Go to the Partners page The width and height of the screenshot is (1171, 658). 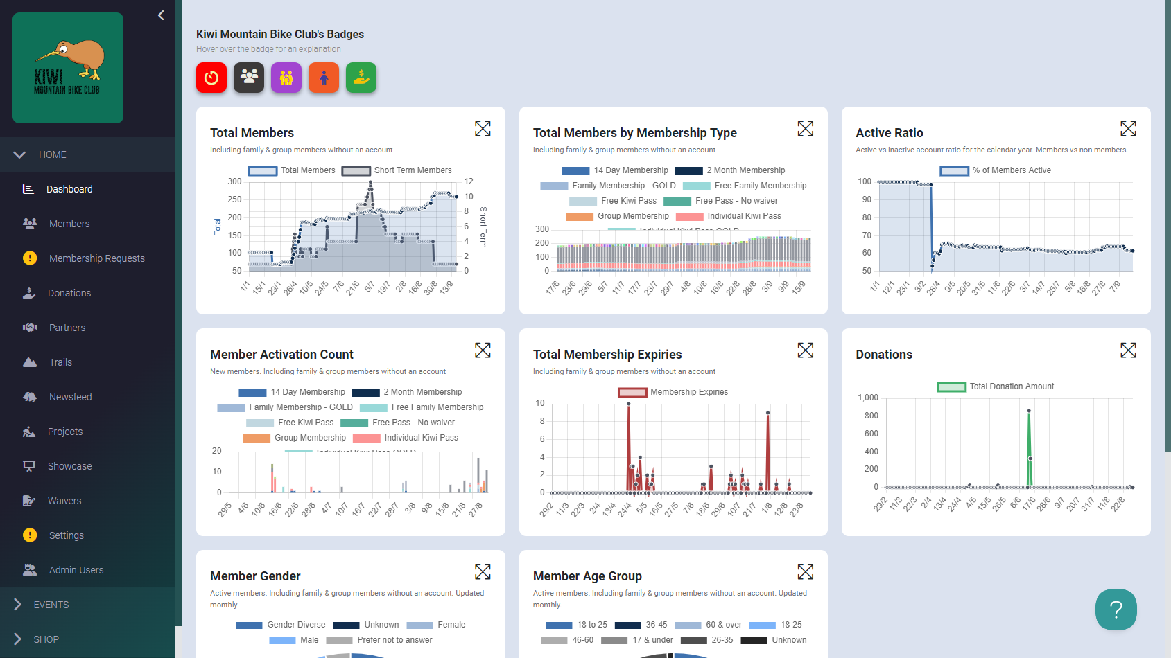(87, 328)
